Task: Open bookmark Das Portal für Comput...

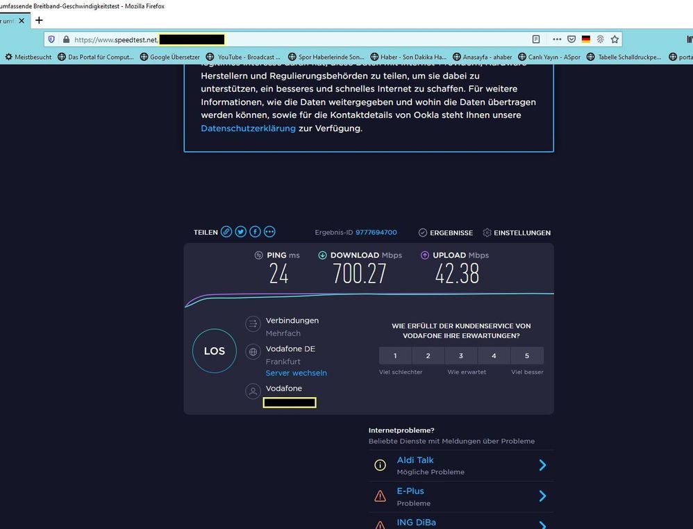Action: click(x=96, y=57)
